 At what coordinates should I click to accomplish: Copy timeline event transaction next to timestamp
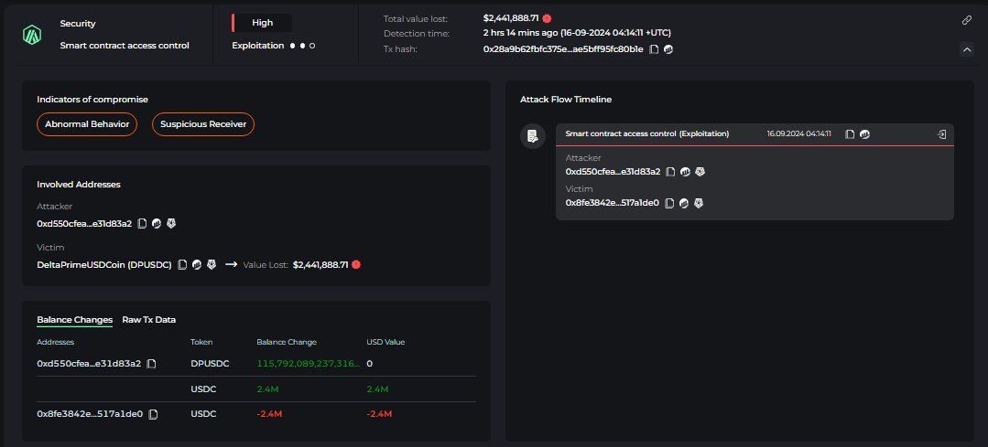(x=850, y=133)
